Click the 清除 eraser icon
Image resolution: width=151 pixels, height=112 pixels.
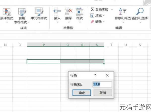tap(92, 22)
